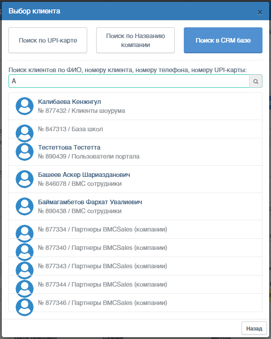The width and height of the screenshot is (271, 339).
Task: Click text № 890439 / Пользователи портала
Action: point(89,156)
